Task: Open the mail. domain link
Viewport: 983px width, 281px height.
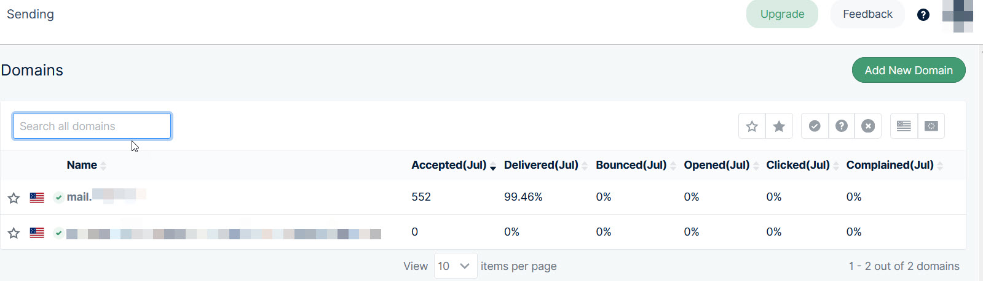Action: point(79,197)
